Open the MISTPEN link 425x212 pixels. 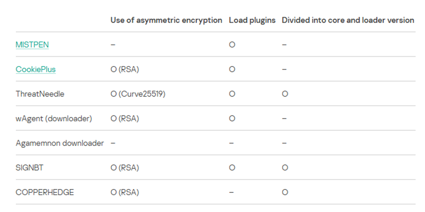click(x=32, y=45)
